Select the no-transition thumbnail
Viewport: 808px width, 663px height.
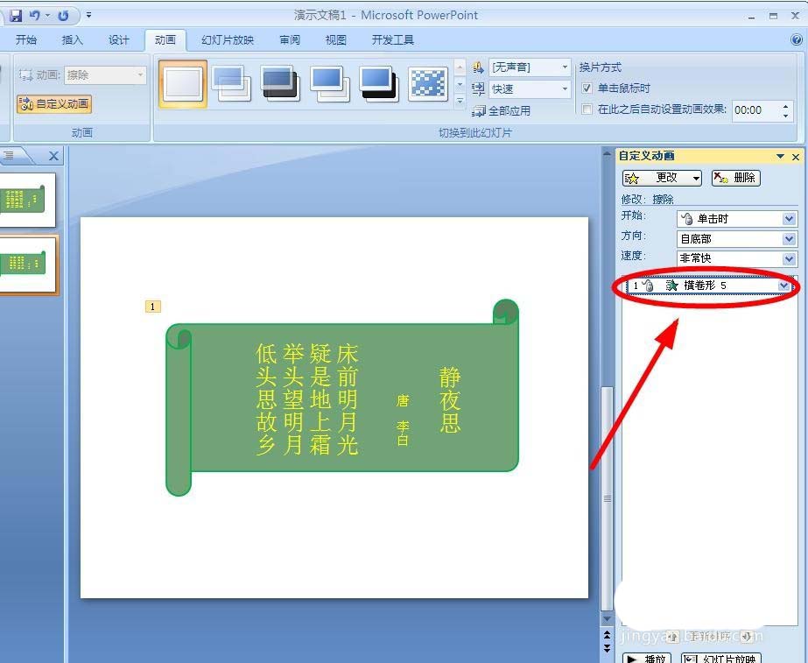[183, 83]
